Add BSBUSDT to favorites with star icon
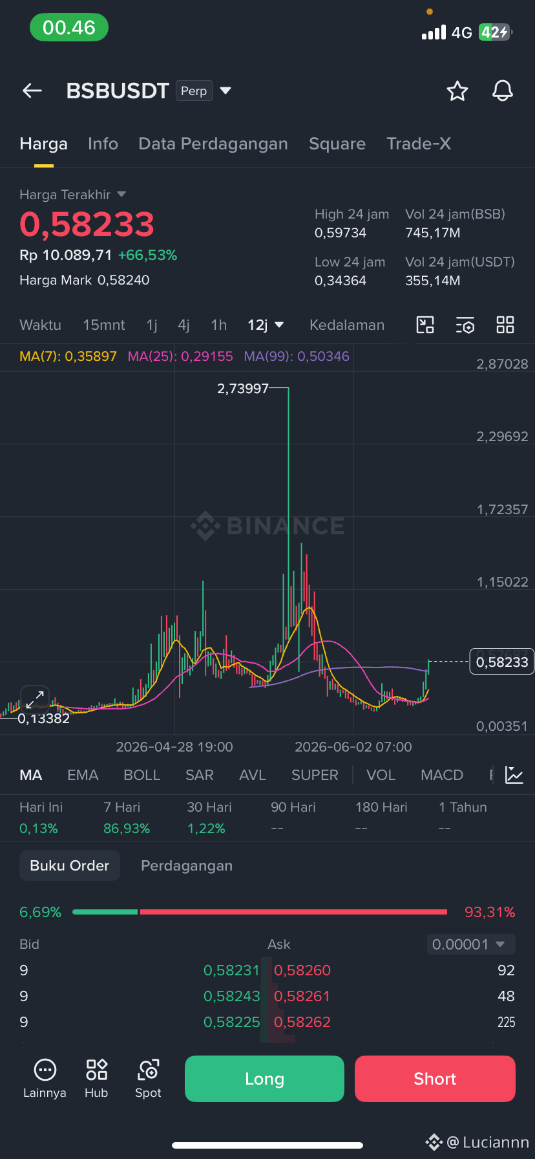 point(457,91)
